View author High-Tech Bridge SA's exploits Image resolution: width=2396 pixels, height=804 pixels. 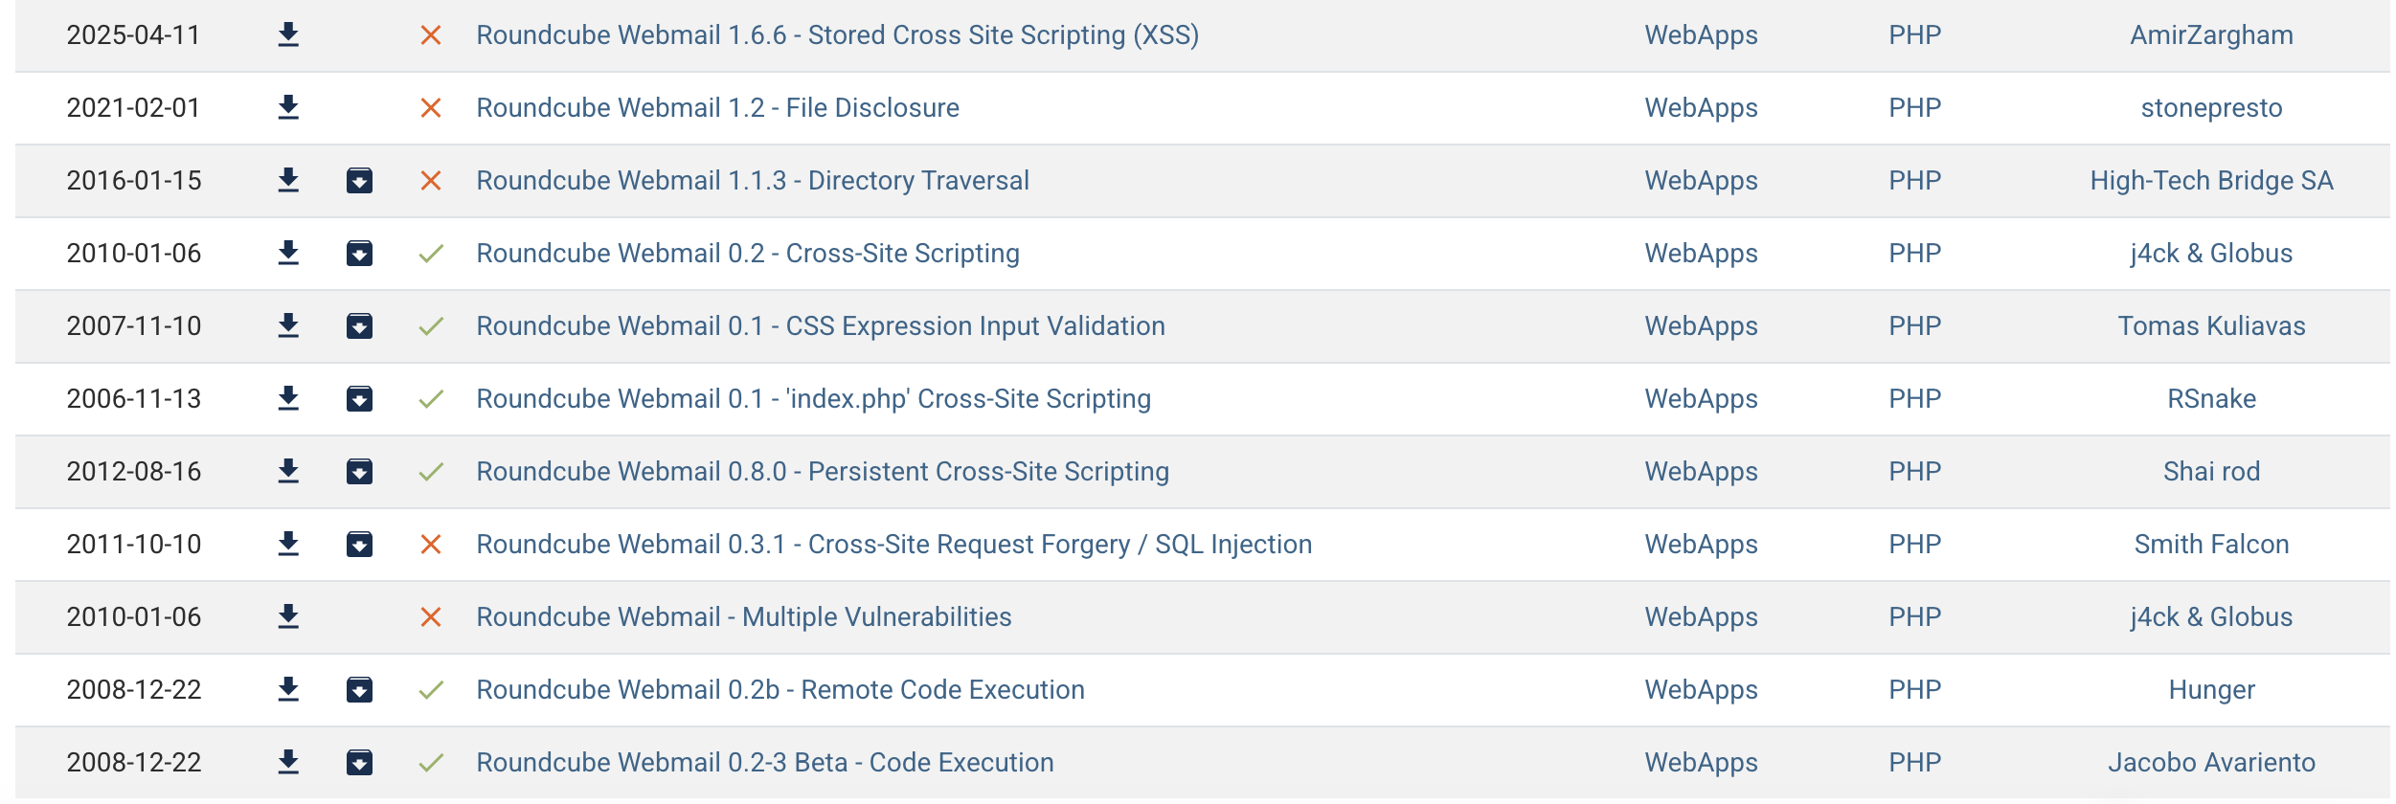click(x=2211, y=181)
